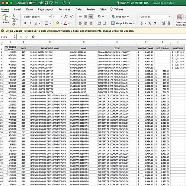Click the Name Box stepper arrows
The image size is (186, 186).
coord(15,37)
